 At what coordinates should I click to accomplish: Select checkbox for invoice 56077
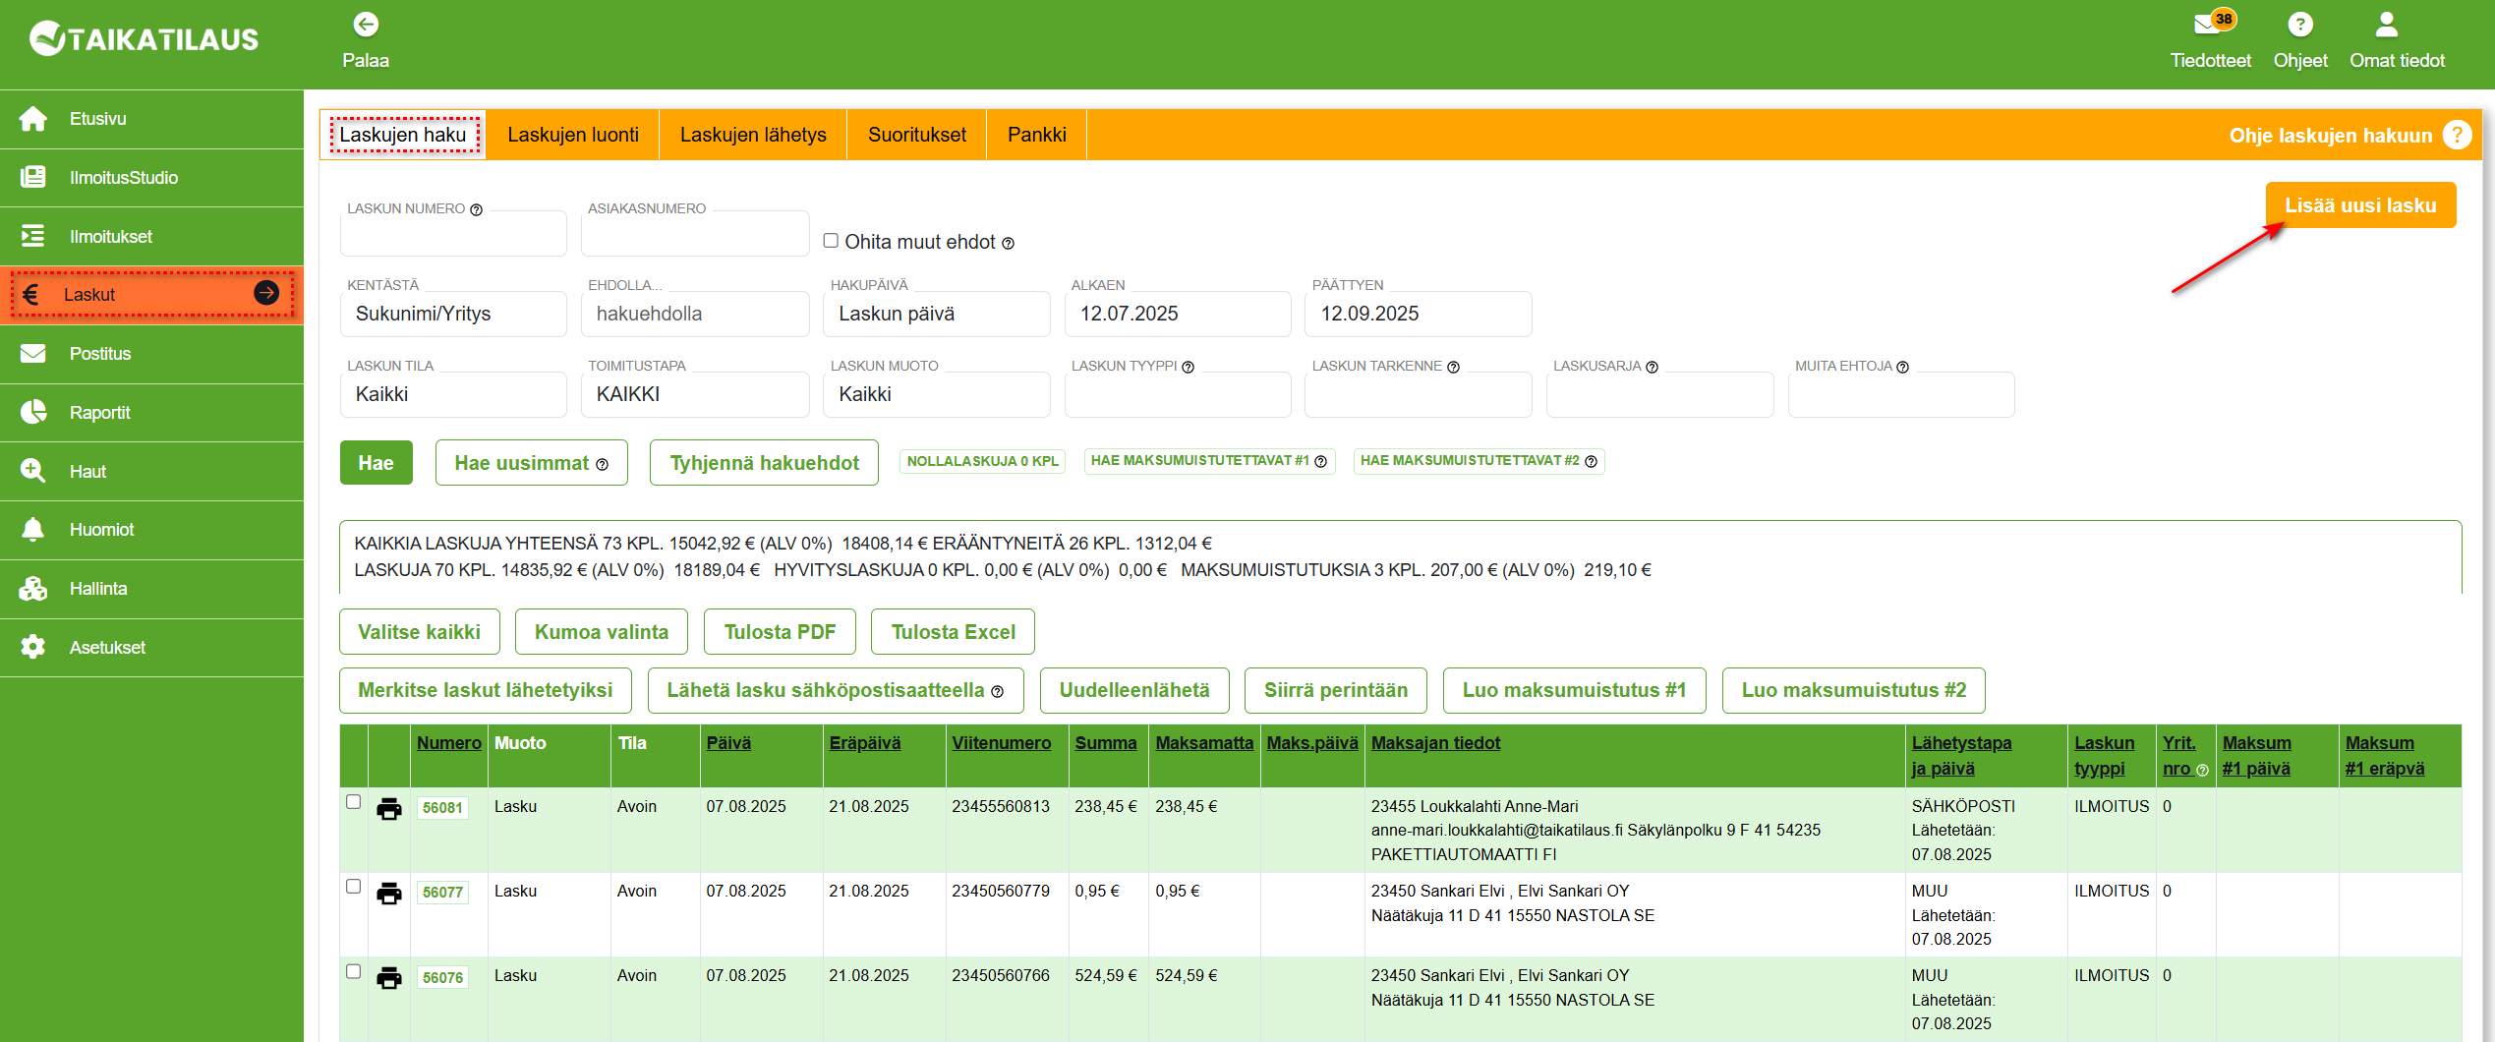[x=354, y=887]
